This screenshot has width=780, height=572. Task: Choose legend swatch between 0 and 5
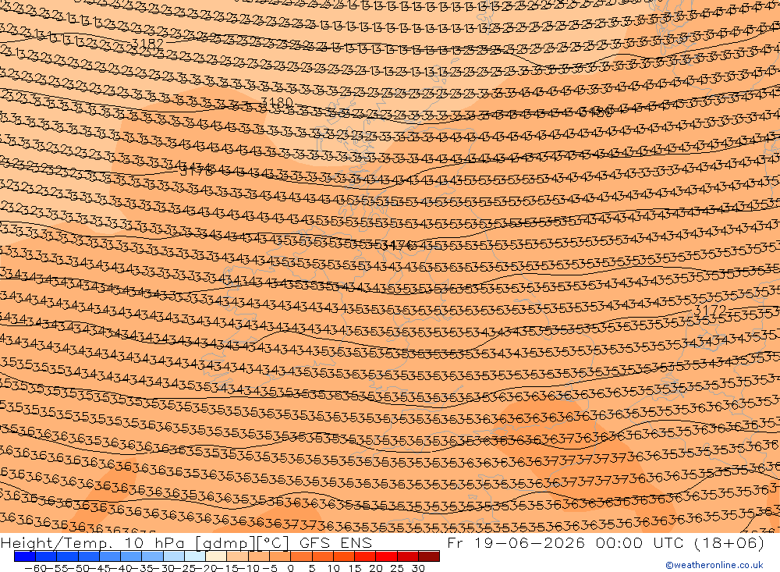point(301,556)
